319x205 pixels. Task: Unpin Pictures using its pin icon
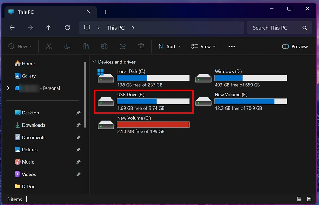pos(78,150)
